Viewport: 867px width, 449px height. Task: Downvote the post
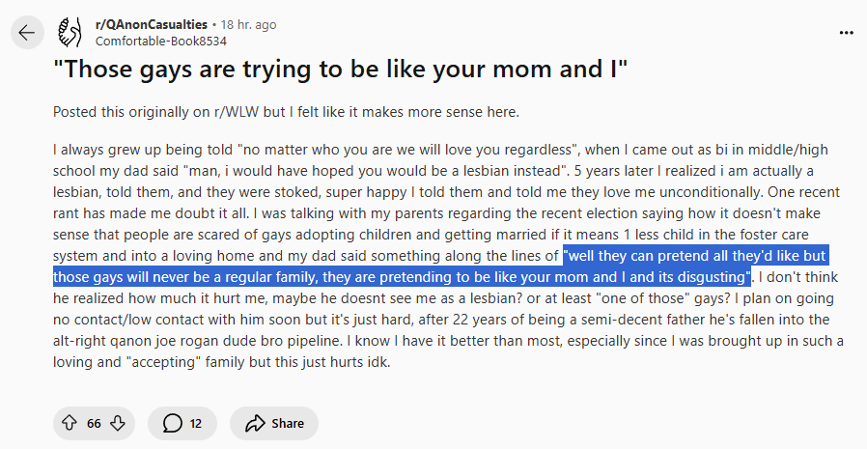(117, 423)
